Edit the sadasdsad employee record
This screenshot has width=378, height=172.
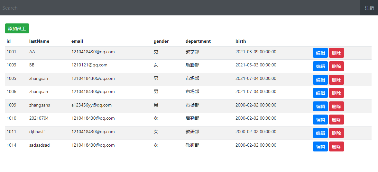coord(320,147)
